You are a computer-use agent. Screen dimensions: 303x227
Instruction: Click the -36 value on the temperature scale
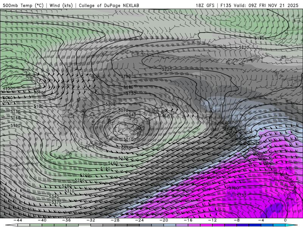(x=67, y=220)
